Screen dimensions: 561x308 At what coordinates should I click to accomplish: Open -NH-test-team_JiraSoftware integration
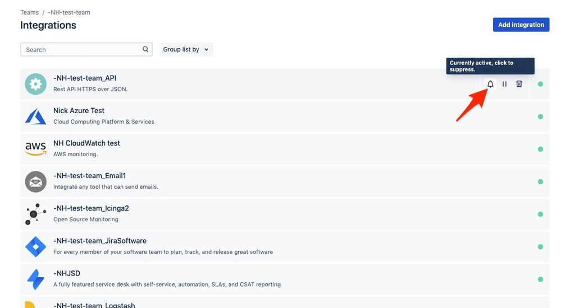(100, 241)
